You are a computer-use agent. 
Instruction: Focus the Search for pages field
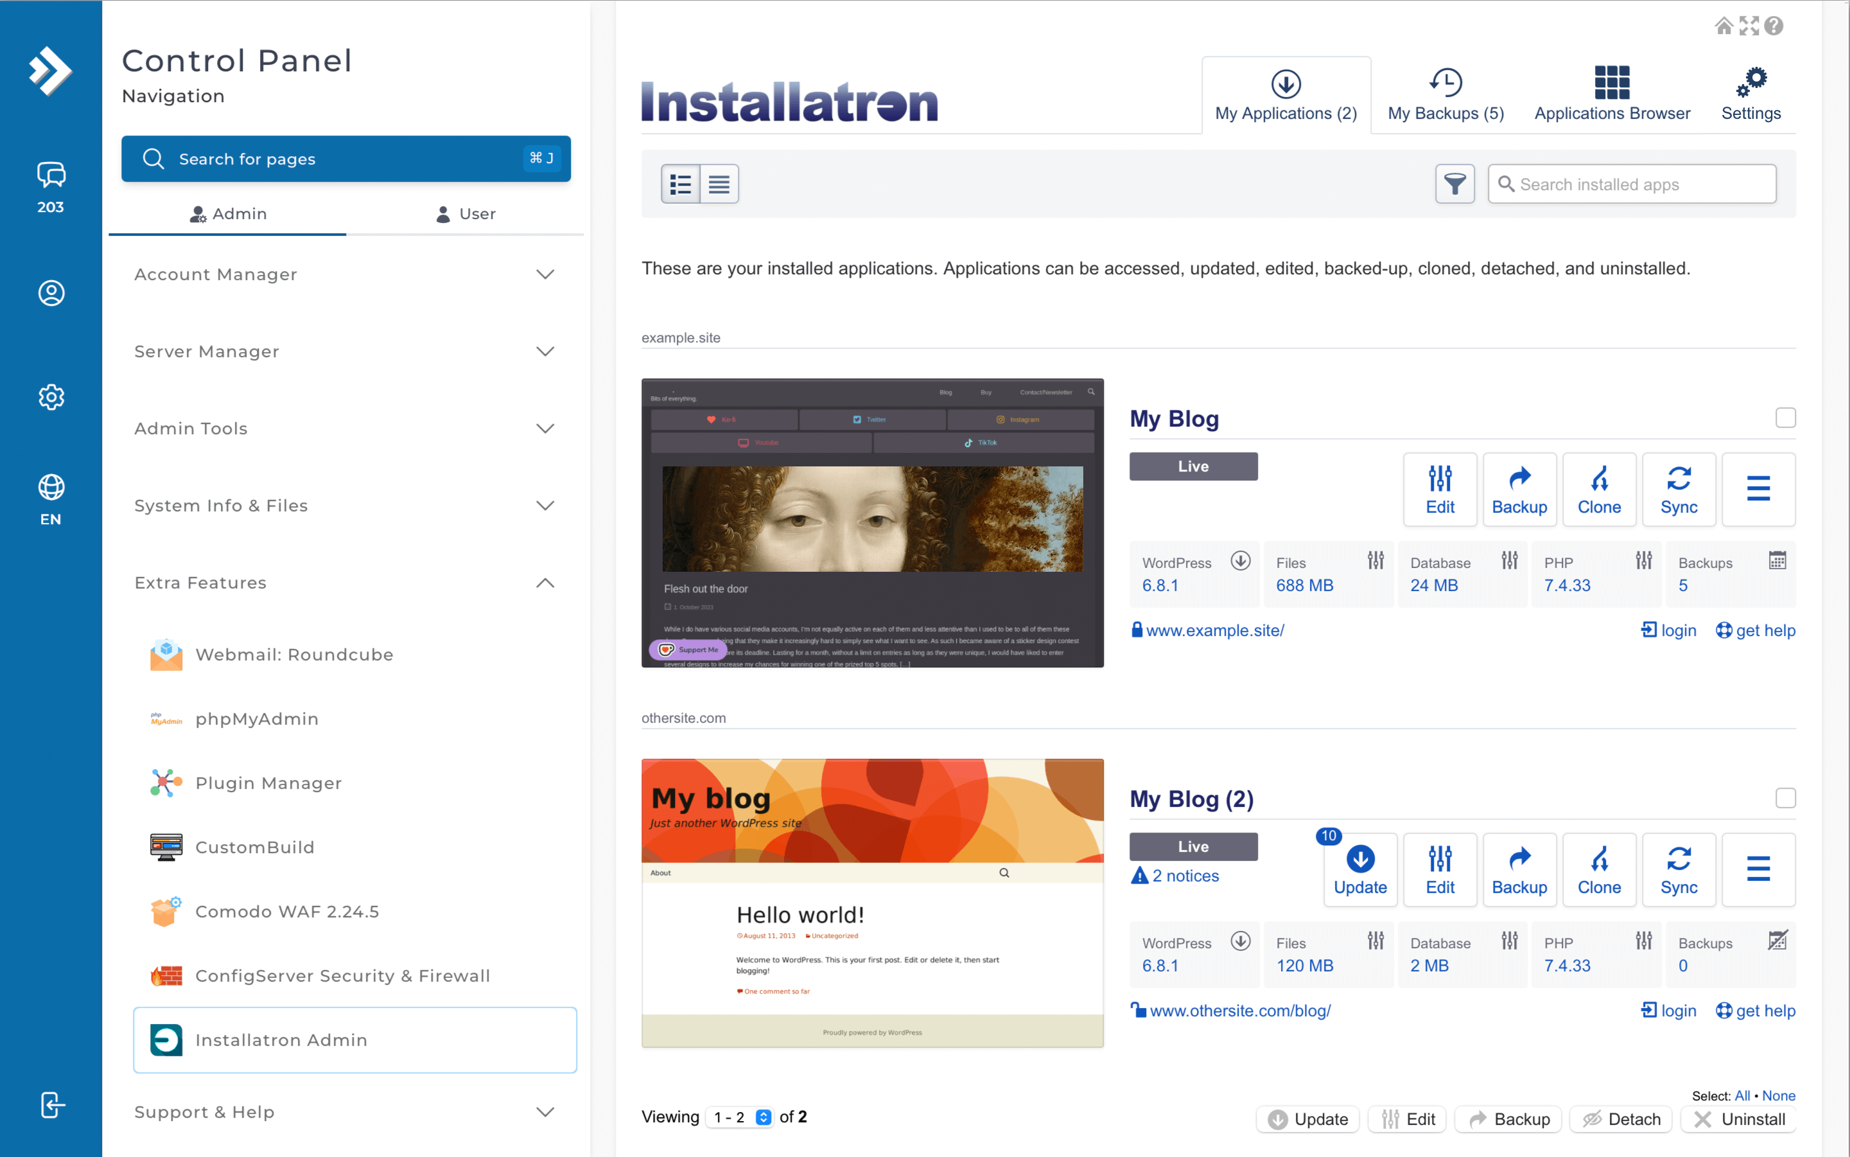(x=345, y=159)
